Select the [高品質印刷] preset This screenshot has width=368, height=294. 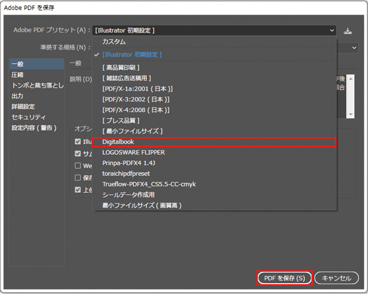215,68
